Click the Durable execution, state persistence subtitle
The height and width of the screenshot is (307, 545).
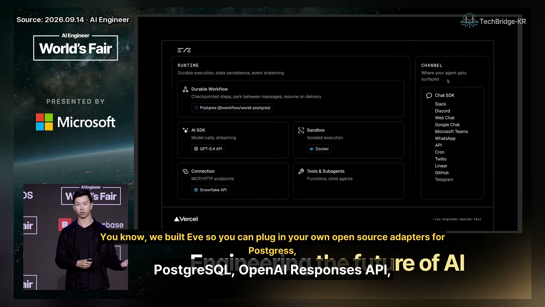point(231,73)
